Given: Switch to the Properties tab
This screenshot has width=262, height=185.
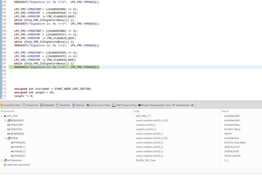Looking at the screenshot, I should (x=30, y=105).
